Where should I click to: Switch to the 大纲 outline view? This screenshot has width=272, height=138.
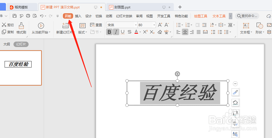(x=6, y=44)
